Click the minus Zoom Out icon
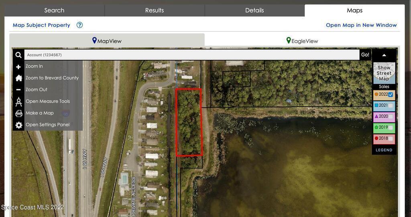This screenshot has height=217, width=411. pos(18,90)
